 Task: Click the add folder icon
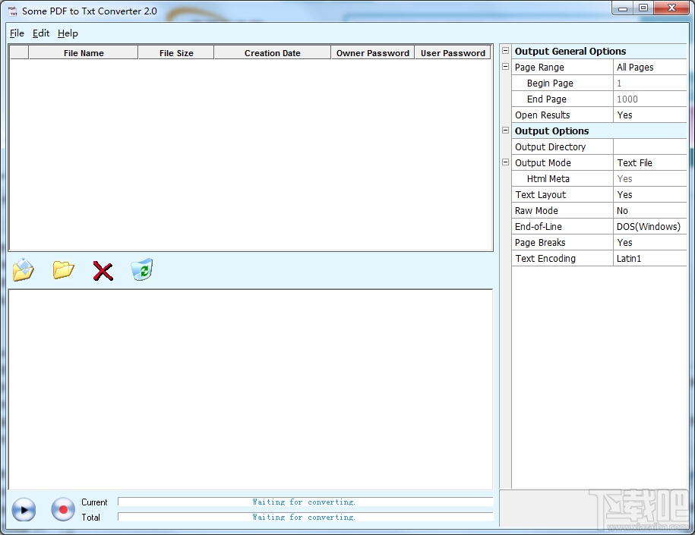(63, 269)
